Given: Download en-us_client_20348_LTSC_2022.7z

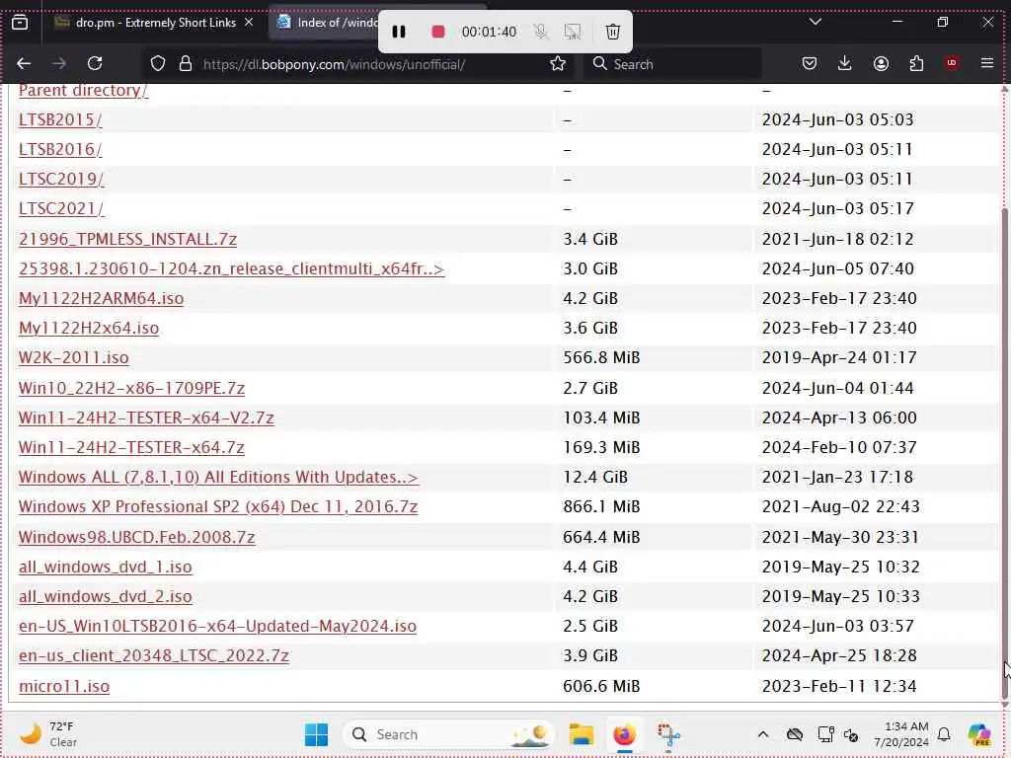Looking at the screenshot, I should [x=153, y=655].
